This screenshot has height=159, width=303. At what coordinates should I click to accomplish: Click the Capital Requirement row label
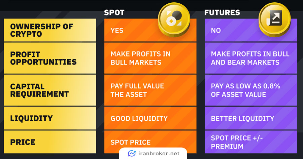(50, 90)
